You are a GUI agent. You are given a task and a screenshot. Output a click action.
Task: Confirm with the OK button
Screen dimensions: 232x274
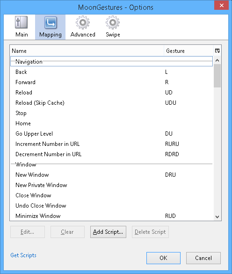[x=163, y=258]
